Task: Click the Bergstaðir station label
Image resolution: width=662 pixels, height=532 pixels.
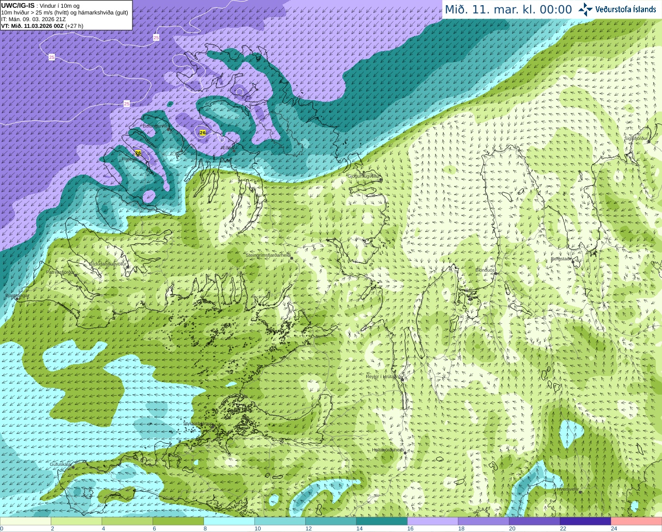Action: click(x=562, y=259)
